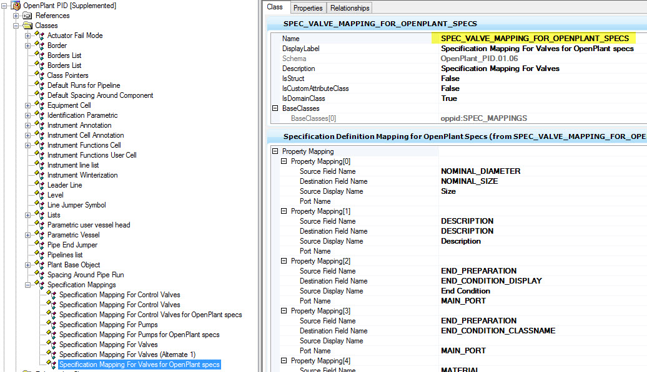Click the END_CONDITION_CLASSNAME destination value
The image size is (647, 372).
(x=498, y=330)
